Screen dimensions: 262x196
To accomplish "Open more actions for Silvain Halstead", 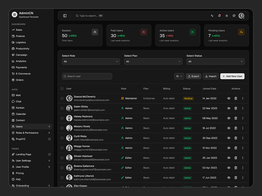I will click(243, 158).
